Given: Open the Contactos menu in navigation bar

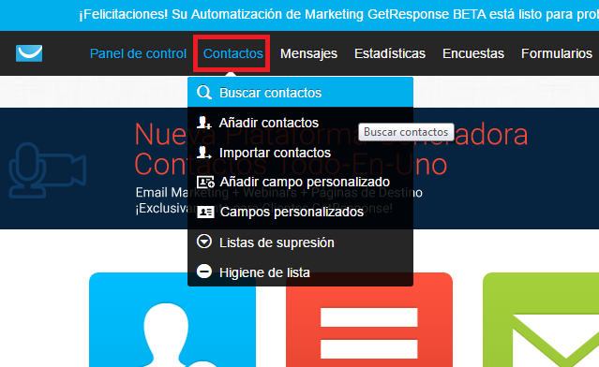Looking at the screenshot, I should click(x=233, y=53).
